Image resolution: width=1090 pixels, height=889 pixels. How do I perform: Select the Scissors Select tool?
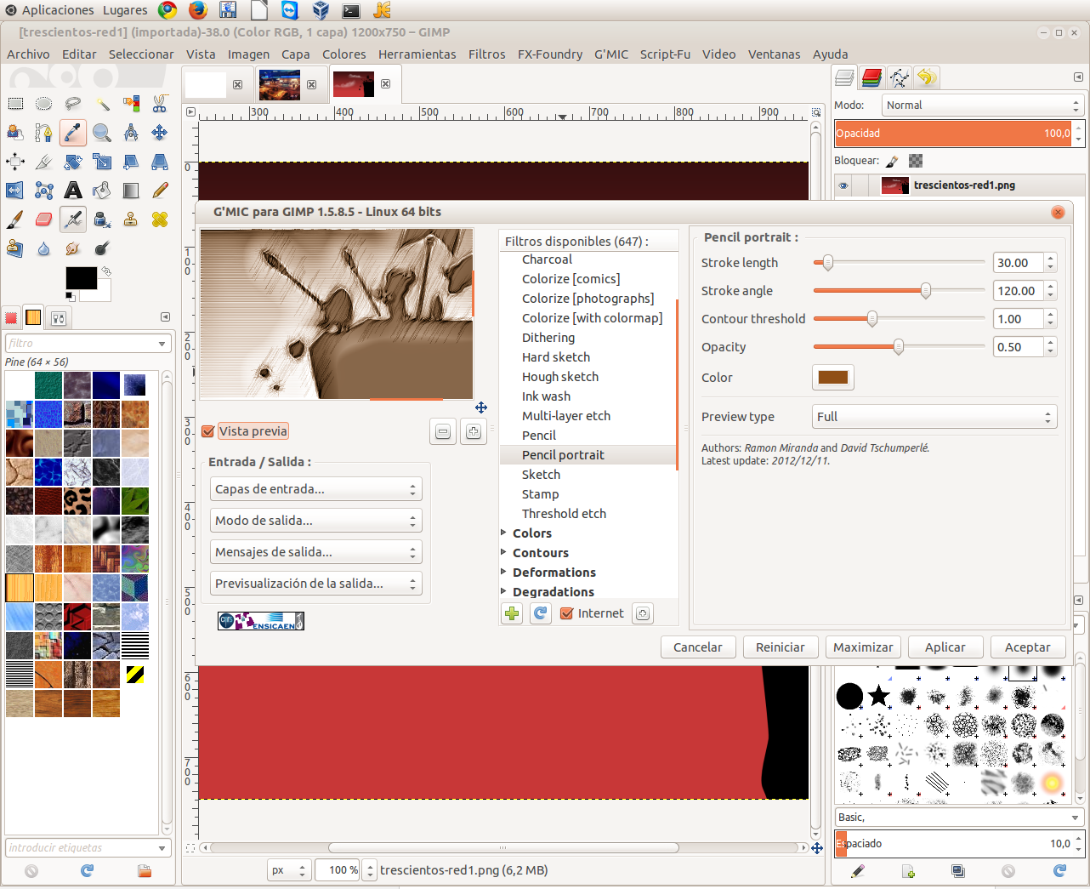click(160, 104)
